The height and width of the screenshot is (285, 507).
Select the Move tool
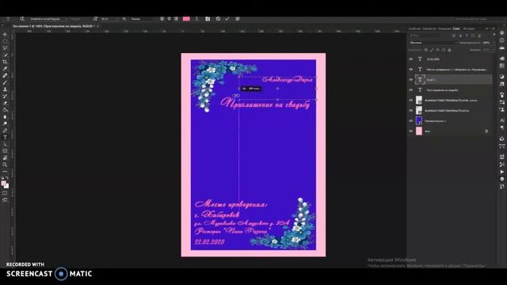(x=5, y=34)
